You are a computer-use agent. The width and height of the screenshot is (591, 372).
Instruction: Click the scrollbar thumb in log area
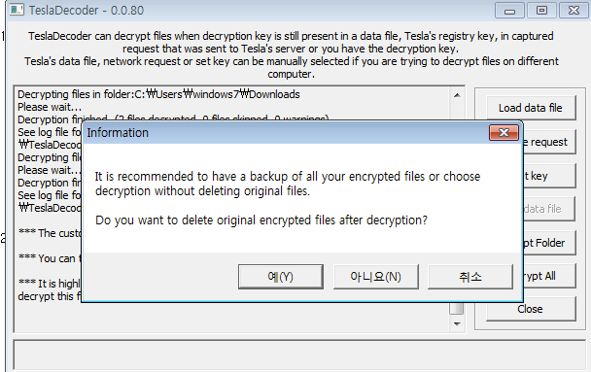(457, 308)
